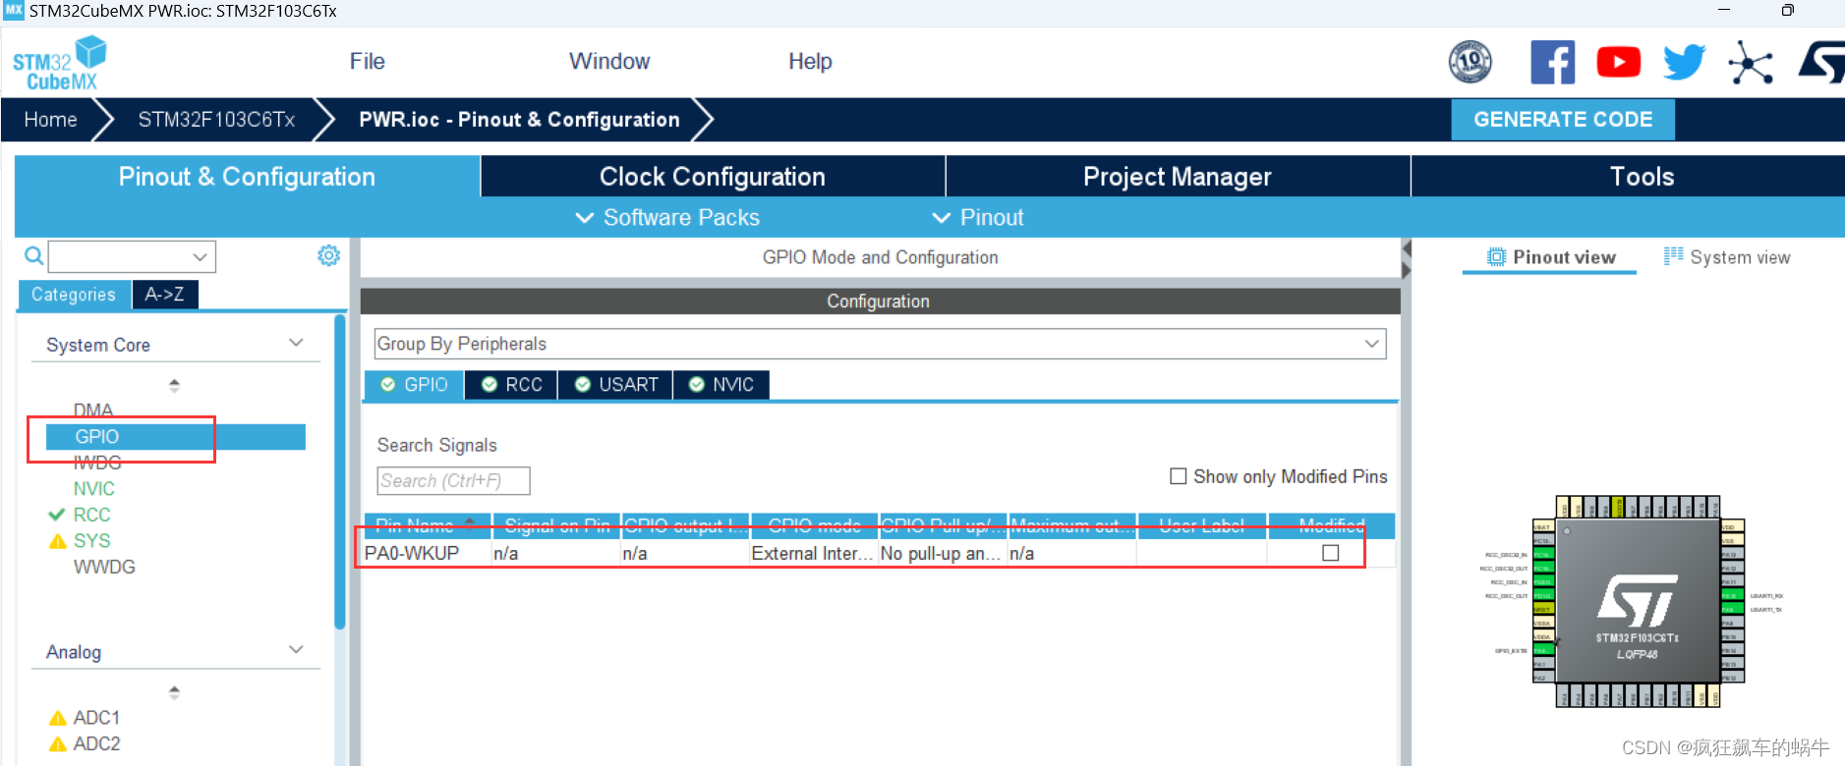Click the sort arrow in the Pin Name header
Image resolution: width=1845 pixels, height=766 pixels.
pos(470,522)
